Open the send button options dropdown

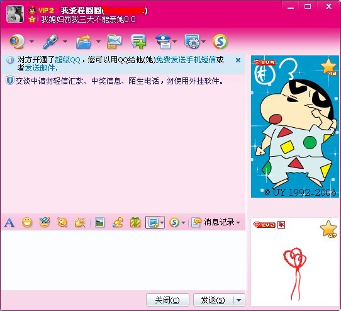click(239, 300)
